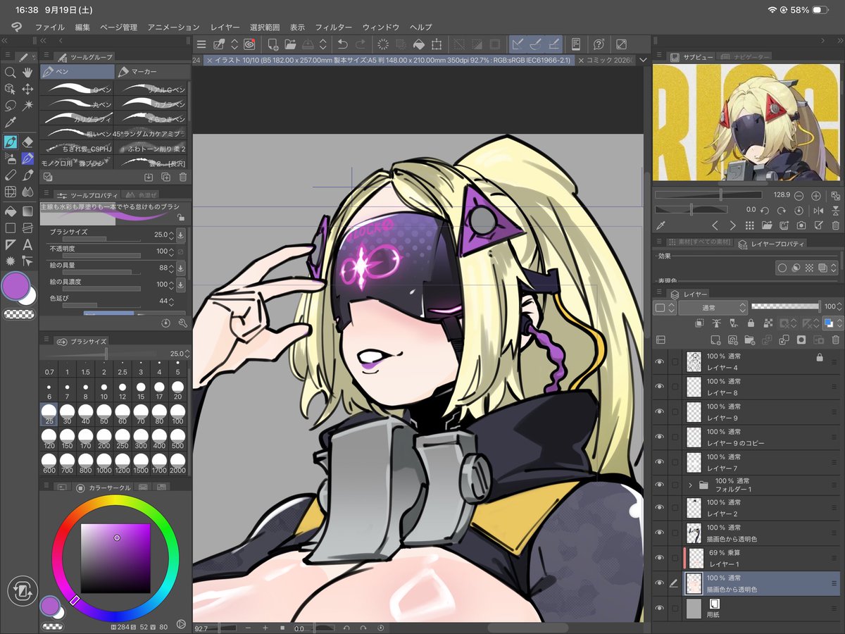Switch to the マーカー sub tool group

[x=153, y=72]
